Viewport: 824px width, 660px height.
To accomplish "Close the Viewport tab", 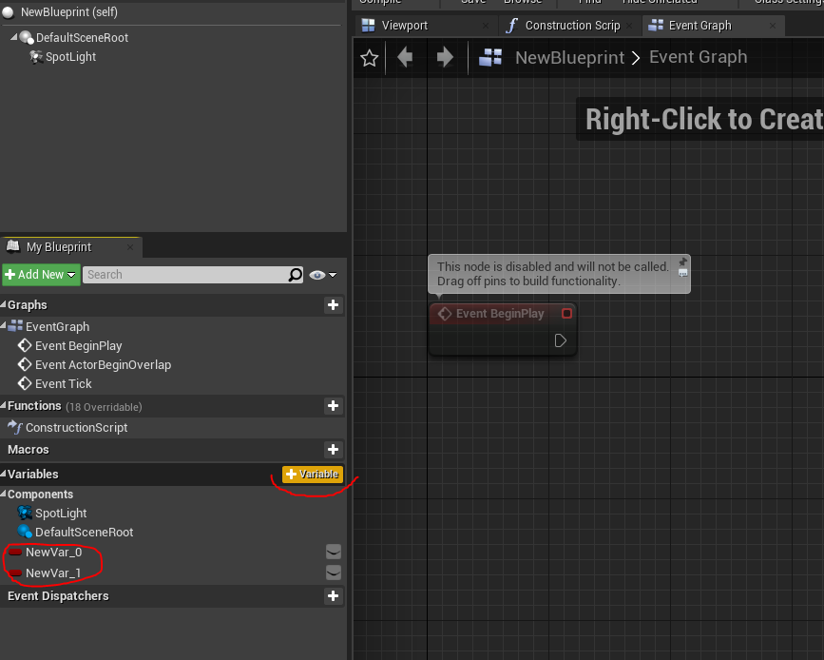I will tap(485, 26).
